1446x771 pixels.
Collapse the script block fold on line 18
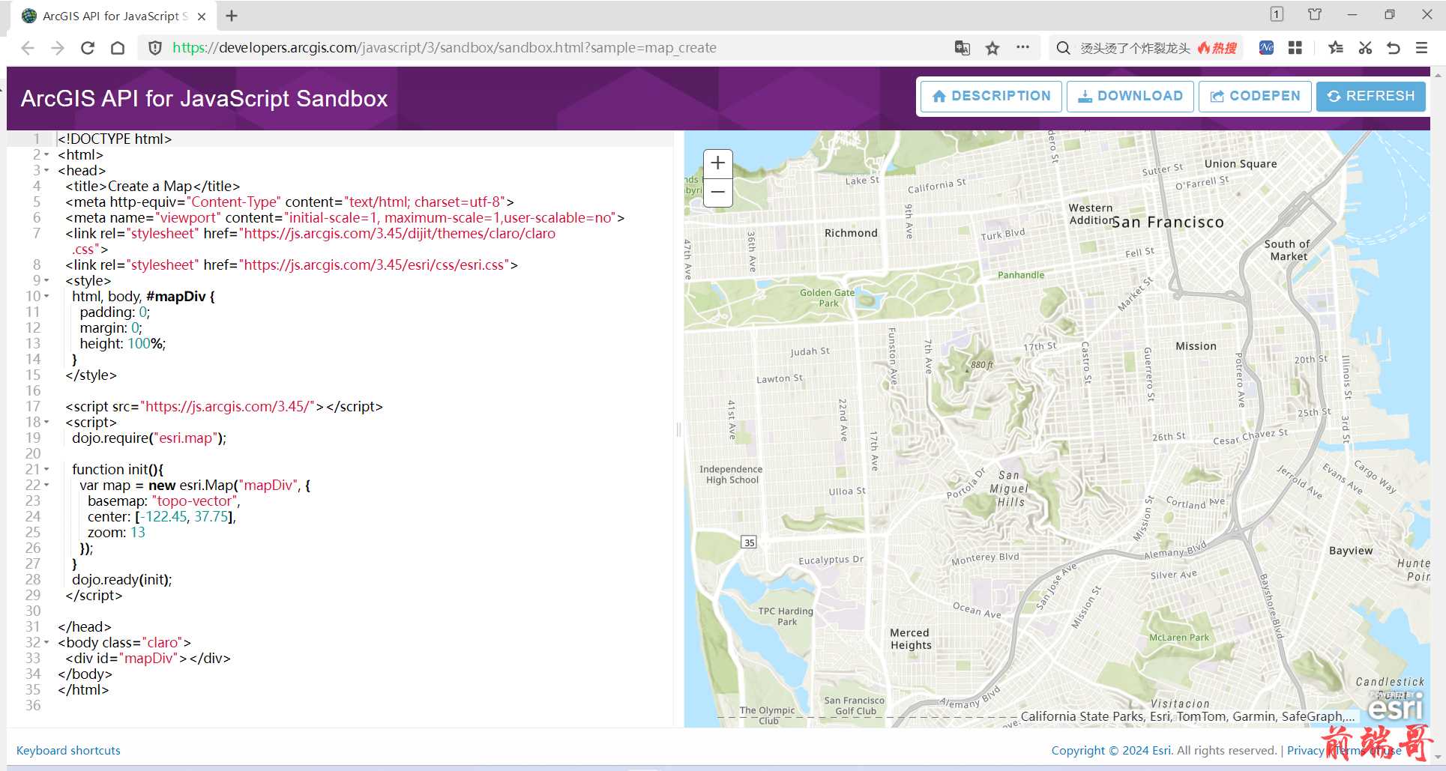[x=46, y=422]
